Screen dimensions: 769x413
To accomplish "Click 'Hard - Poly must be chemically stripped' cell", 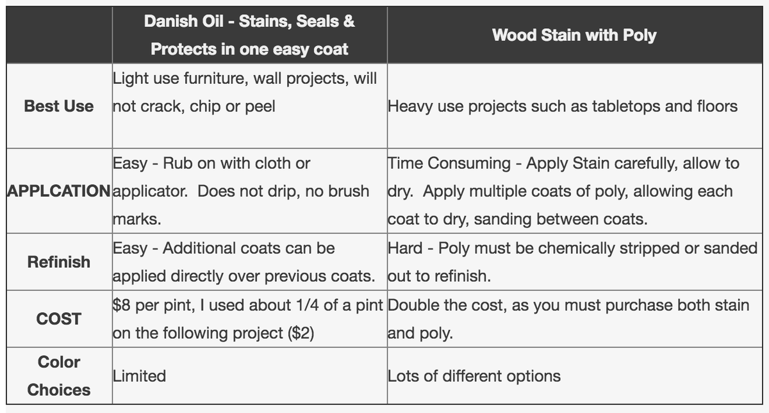I will pyautogui.click(x=573, y=262).
